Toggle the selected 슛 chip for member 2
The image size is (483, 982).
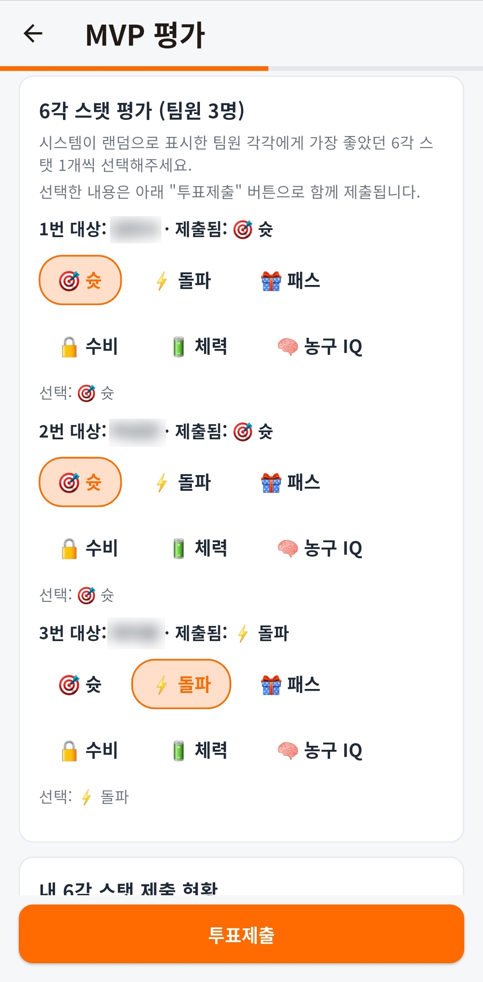pos(80,482)
